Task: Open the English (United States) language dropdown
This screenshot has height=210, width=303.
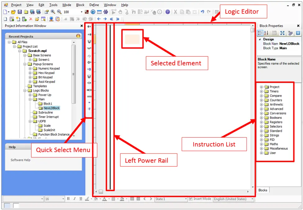Action: pyautogui.click(x=252, y=199)
